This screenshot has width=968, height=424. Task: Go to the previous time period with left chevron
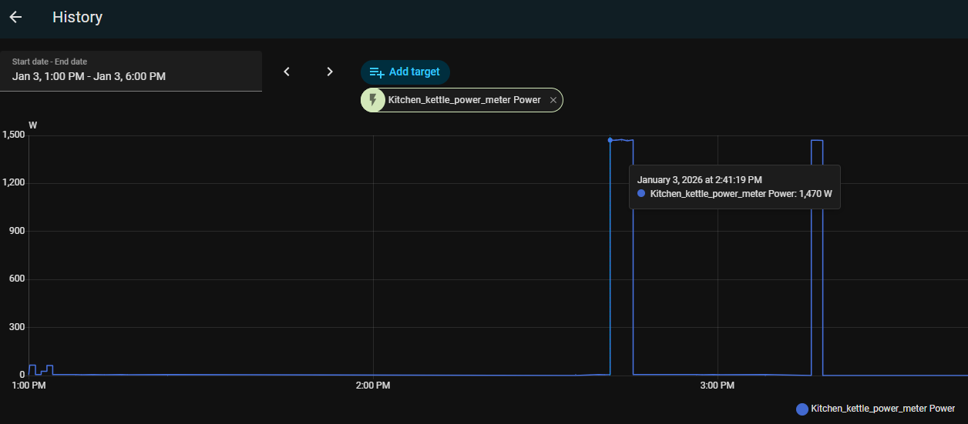(287, 72)
